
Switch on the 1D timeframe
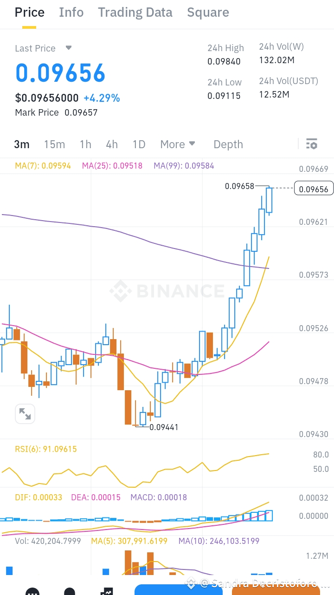(139, 144)
